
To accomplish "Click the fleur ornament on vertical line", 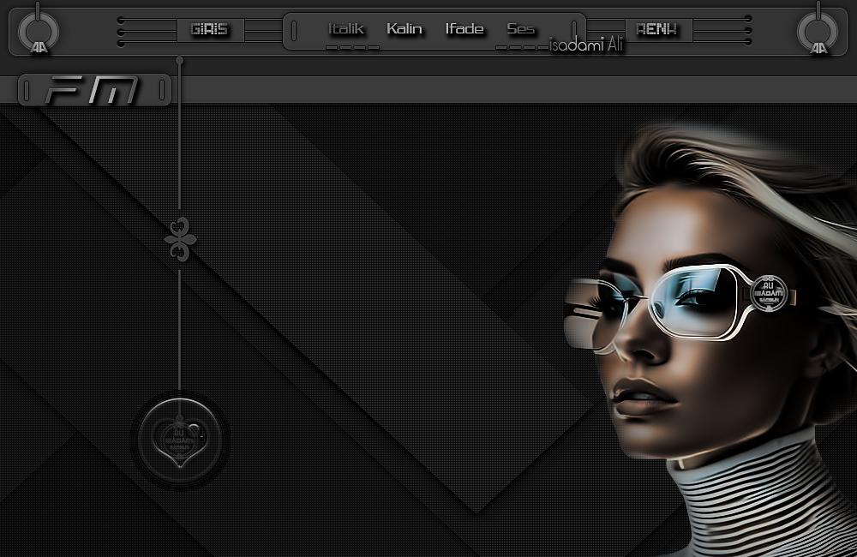I will (180, 239).
